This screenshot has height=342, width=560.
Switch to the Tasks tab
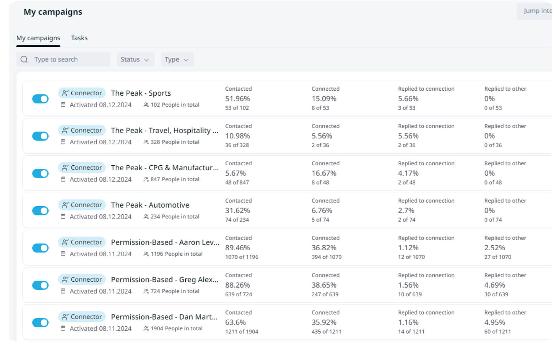79,38
